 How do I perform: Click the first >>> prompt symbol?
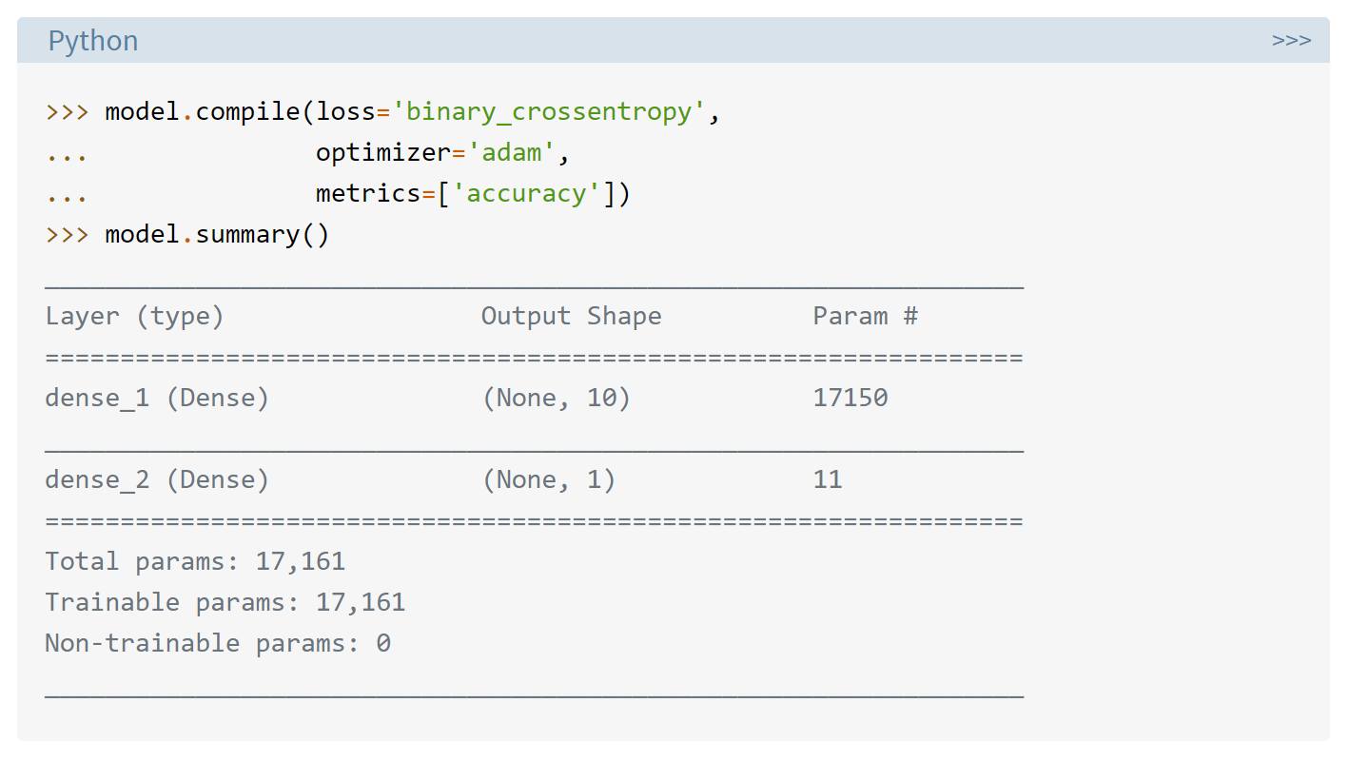pyautogui.click(x=67, y=112)
